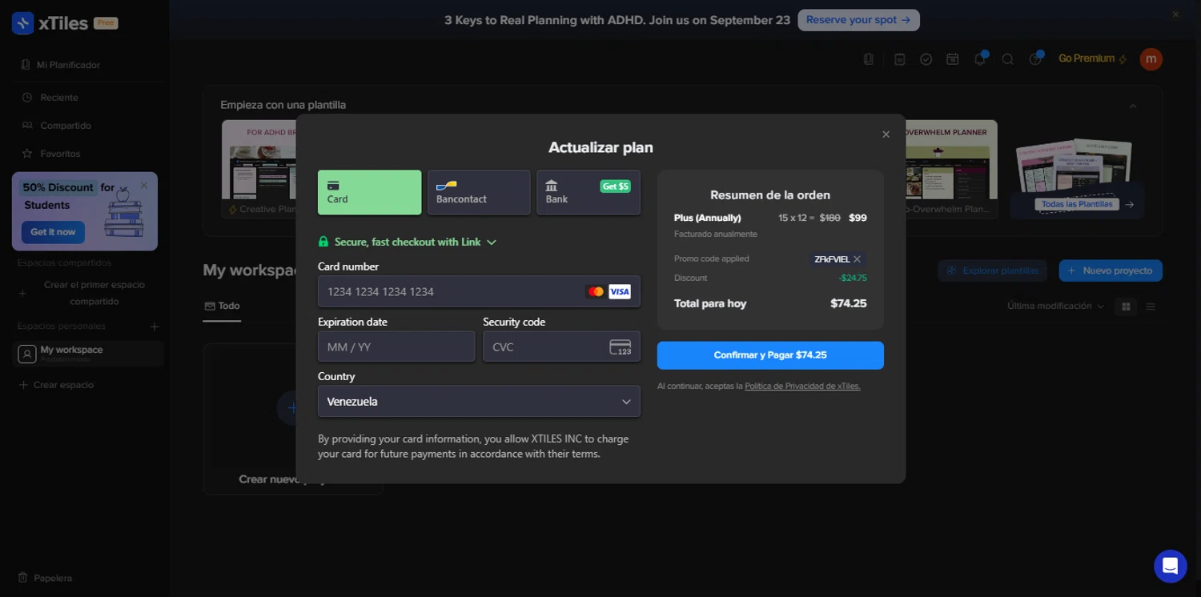Click Crear espacio in the sidebar
The image size is (1201, 597).
pyautogui.click(x=56, y=385)
